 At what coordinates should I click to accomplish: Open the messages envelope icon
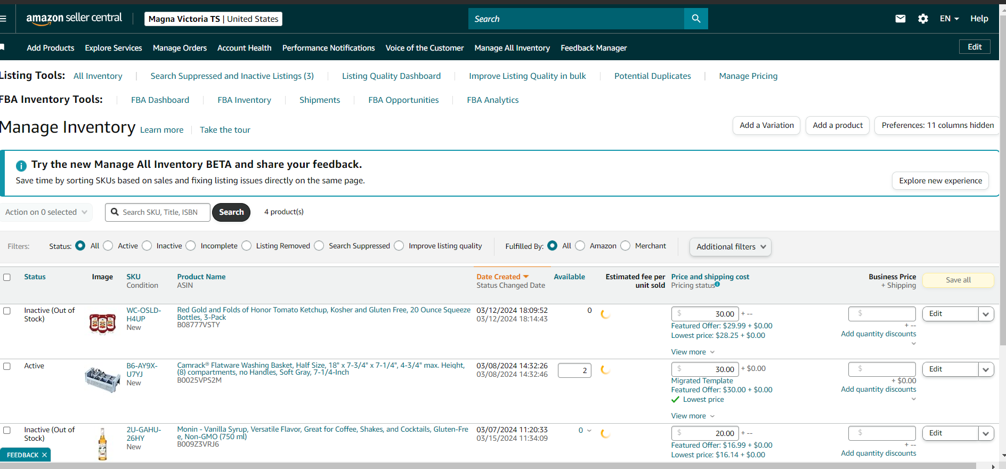[900, 19]
